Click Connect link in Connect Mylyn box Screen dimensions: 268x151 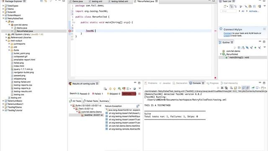tap(228, 33)
